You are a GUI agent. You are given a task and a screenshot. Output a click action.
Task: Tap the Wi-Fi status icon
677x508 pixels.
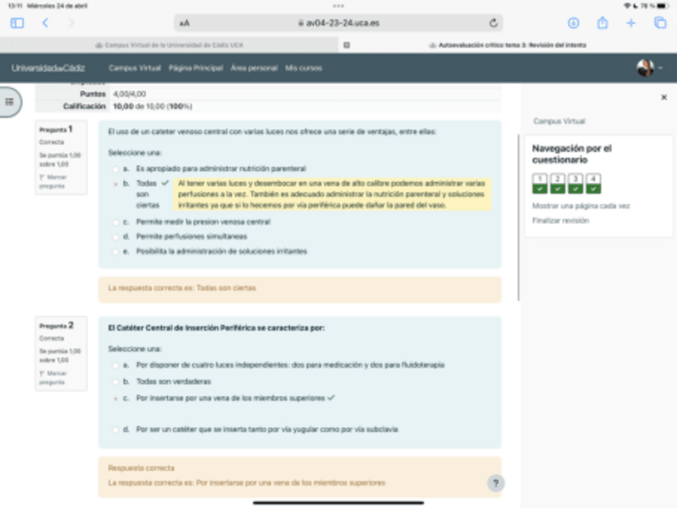point(628,6)
